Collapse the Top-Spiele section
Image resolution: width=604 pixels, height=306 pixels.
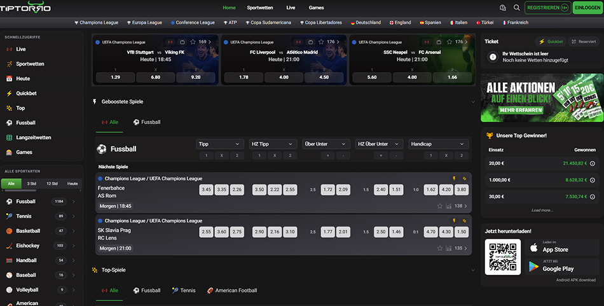(x=473, y=270)
